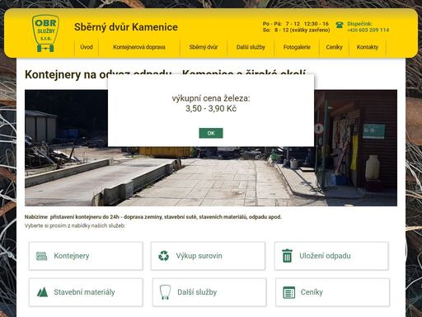
Task: Click the Sběrný dvůr Kamenice site title
Action: [x=126, y=27]
